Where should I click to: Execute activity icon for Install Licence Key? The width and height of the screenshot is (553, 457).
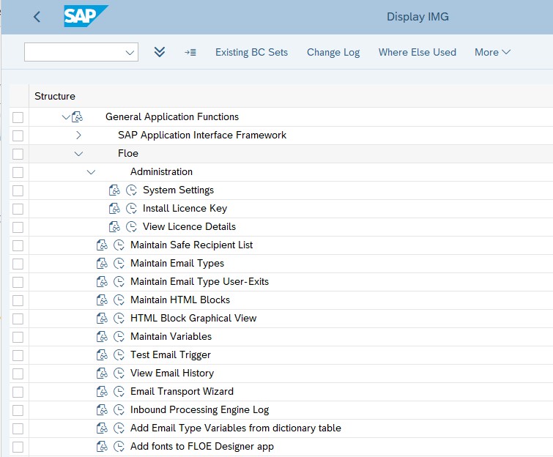click(x=131, y=209)
